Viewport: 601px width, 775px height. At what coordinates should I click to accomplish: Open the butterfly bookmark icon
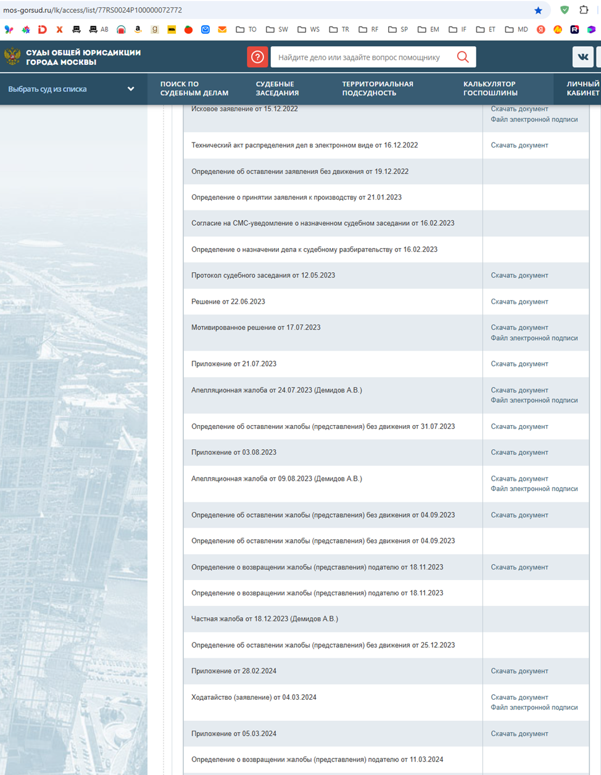click(x=9, y=29)
